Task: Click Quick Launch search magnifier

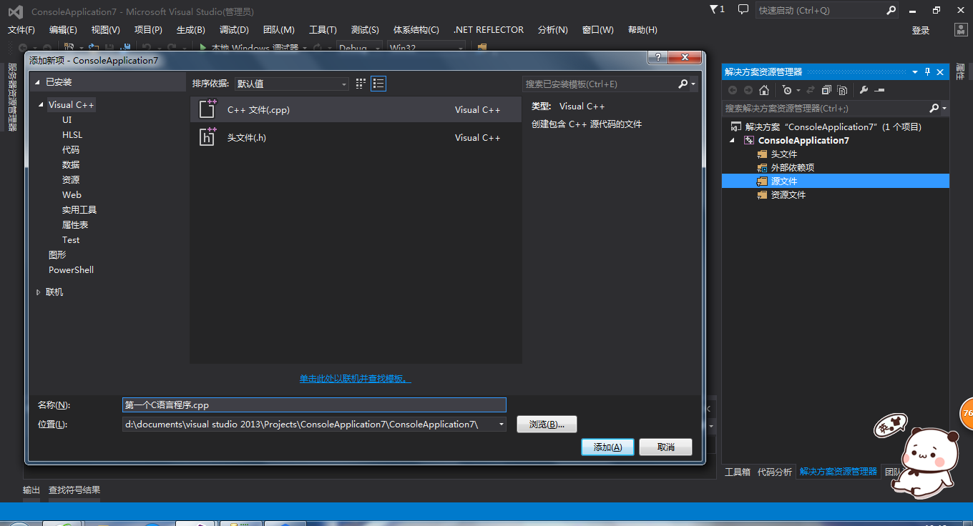Action: point(891,11)
